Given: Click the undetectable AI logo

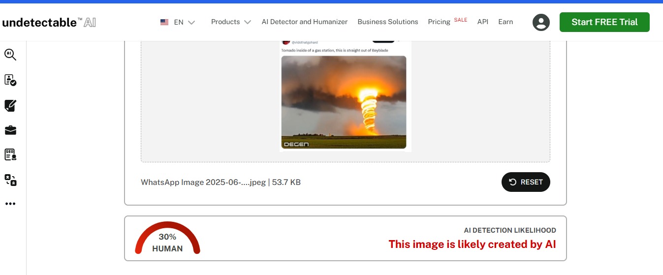Looking at the screenshot, I should [49, 22].
